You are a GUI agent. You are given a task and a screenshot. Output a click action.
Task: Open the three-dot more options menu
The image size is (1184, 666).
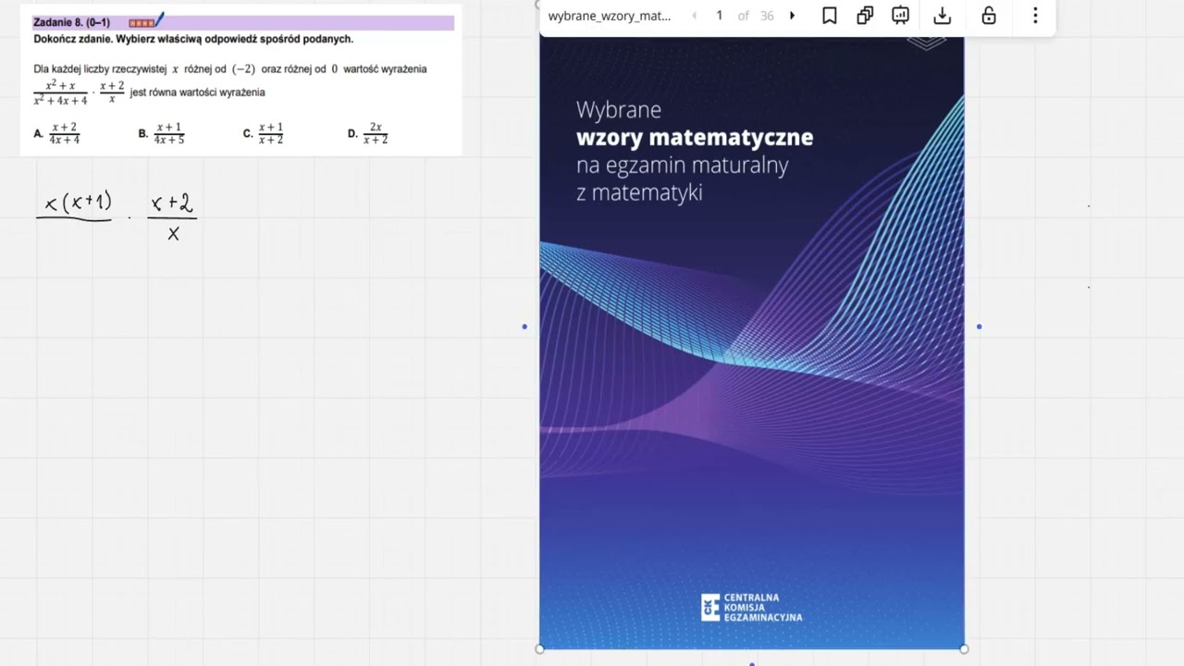(1035, 16)
